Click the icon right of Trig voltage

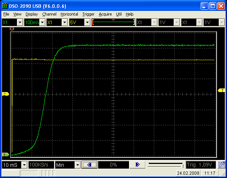[x=222, y=165]
